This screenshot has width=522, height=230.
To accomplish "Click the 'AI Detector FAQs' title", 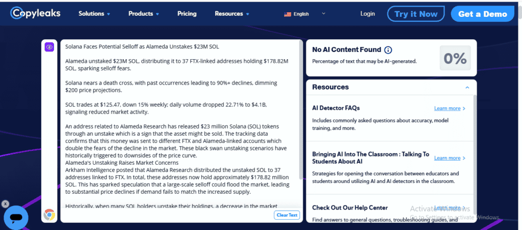I will pos(336,108).
